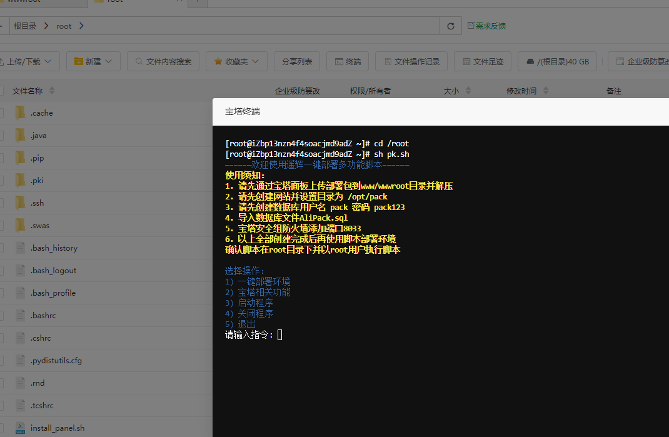669x437 pixels.
Task: Open the 收藏夹 favorites dropdown
Action: point(236,61)
